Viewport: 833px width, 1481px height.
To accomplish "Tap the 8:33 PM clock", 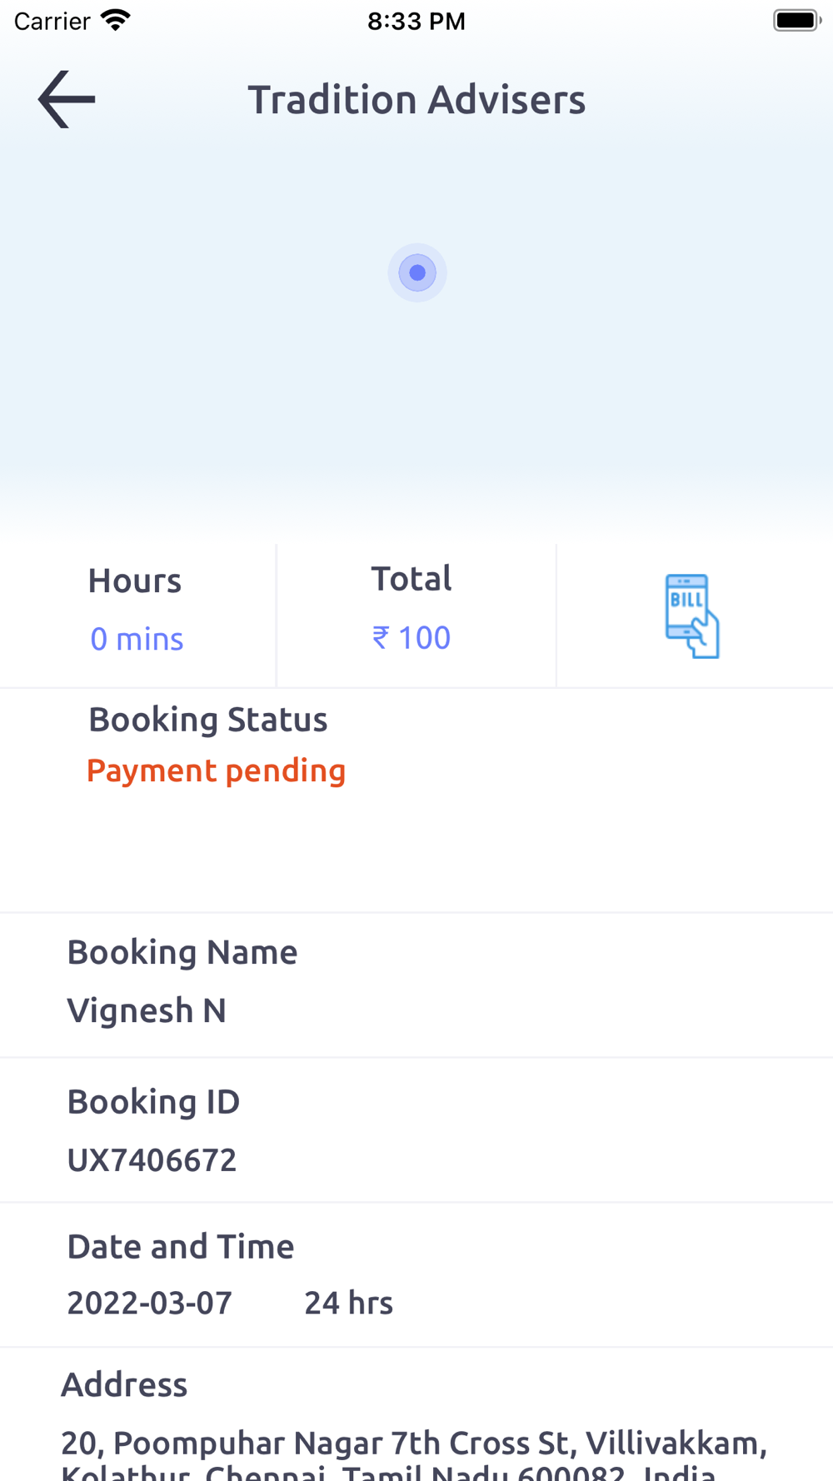I will click(x=416, y=21).
